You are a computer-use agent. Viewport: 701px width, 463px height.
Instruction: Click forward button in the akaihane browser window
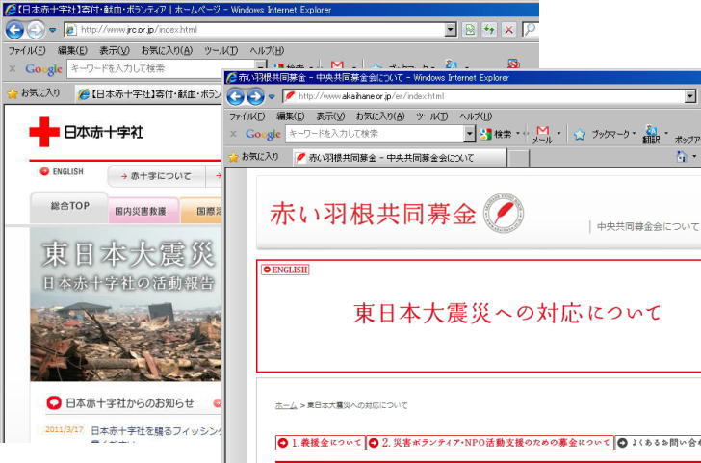point(256,96)
